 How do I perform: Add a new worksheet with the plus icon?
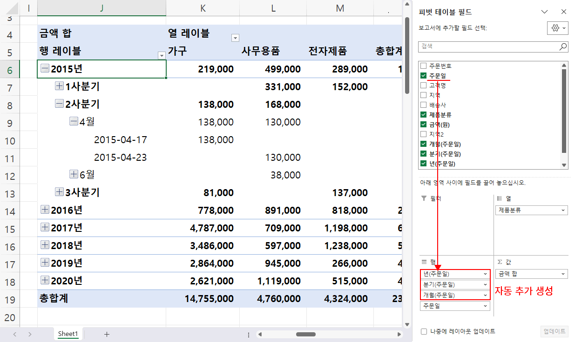tap(108, 334)
